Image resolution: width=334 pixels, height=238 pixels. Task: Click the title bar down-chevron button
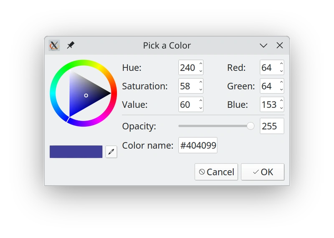point(263,45)
